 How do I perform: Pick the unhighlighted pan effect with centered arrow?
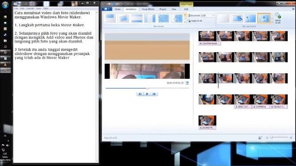coord(251,18)
